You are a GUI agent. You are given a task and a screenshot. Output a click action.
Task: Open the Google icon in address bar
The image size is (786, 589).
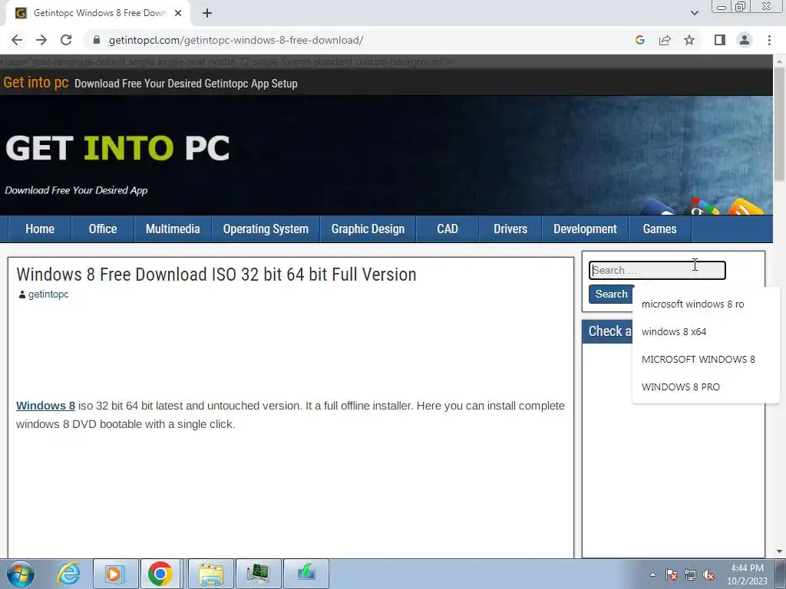(x=639, y=40)
